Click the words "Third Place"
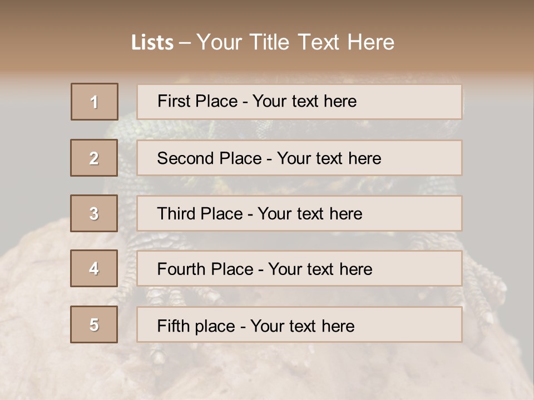 (x=200, y=214)
